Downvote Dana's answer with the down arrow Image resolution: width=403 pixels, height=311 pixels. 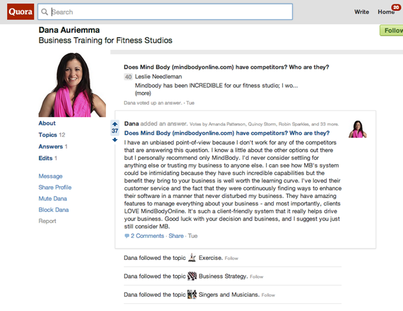[x=115, y=140]
